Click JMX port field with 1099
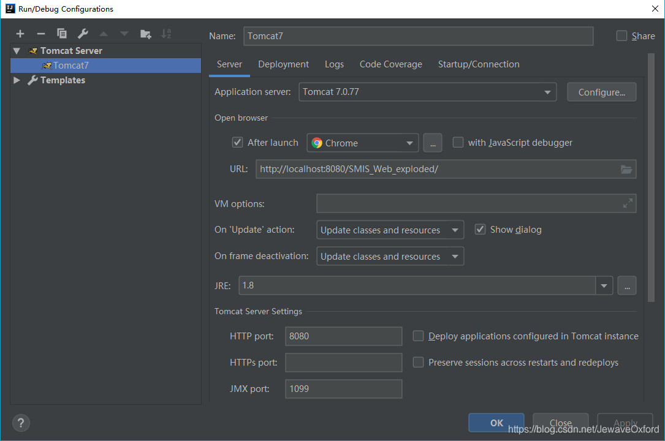 coord(343,389)
